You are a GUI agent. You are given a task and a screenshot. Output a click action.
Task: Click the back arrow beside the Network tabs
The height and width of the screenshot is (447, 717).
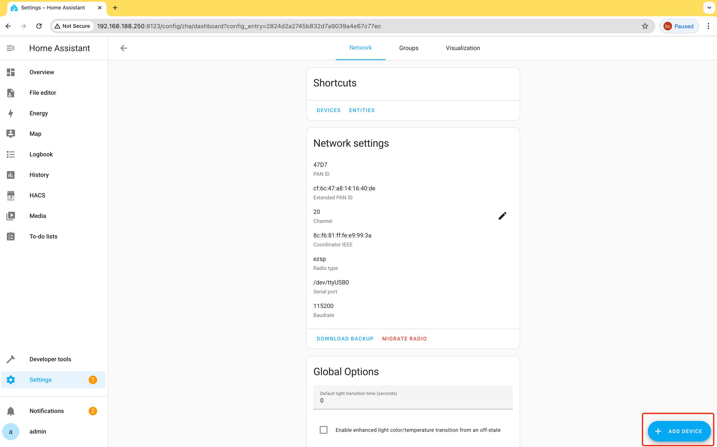[x=124, y=48]
